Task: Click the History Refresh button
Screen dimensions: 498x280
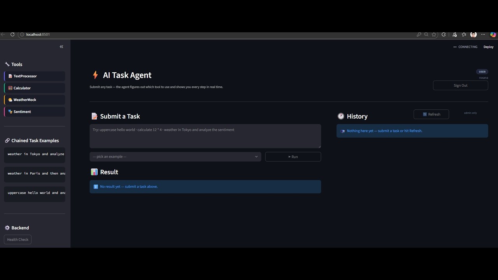Action: (x=431, y=114)
